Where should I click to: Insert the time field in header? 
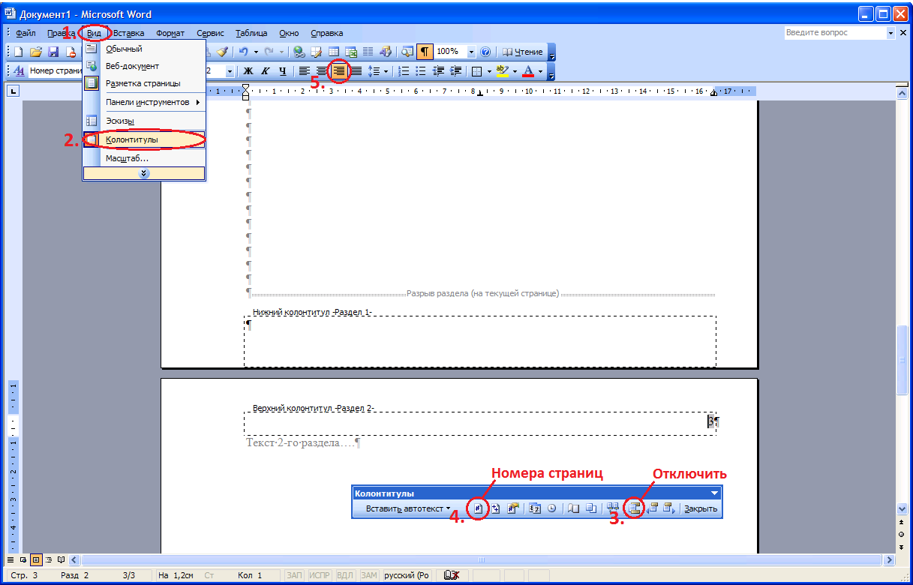click(x=552, y=508)
